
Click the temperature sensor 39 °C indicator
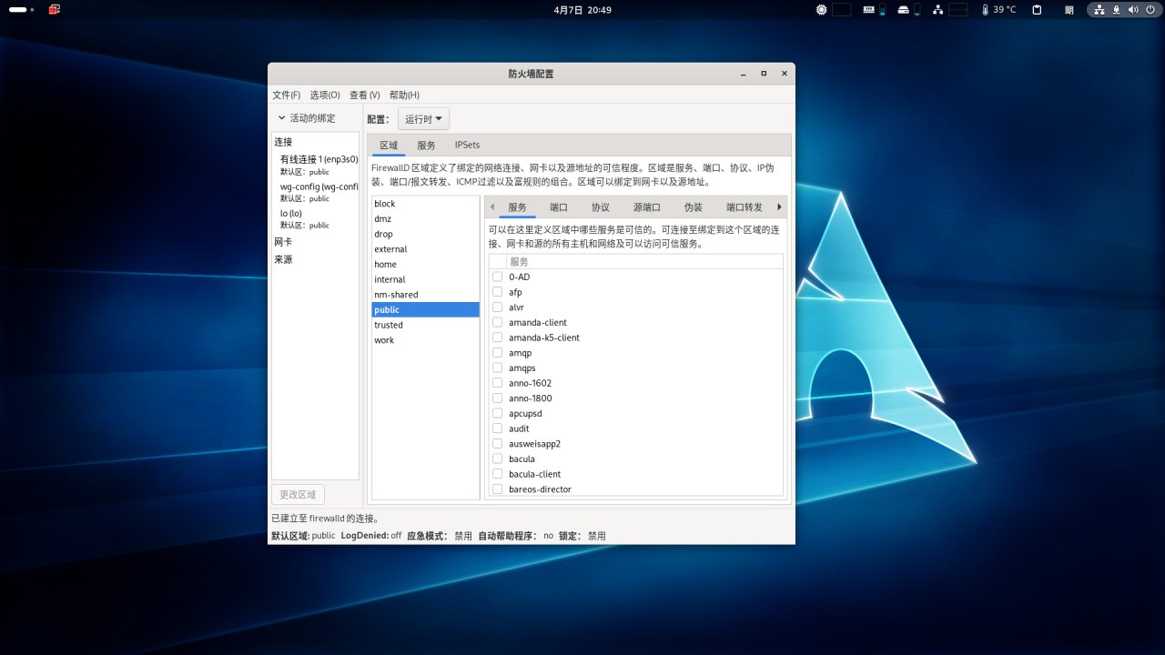click(x=998, y=10)
